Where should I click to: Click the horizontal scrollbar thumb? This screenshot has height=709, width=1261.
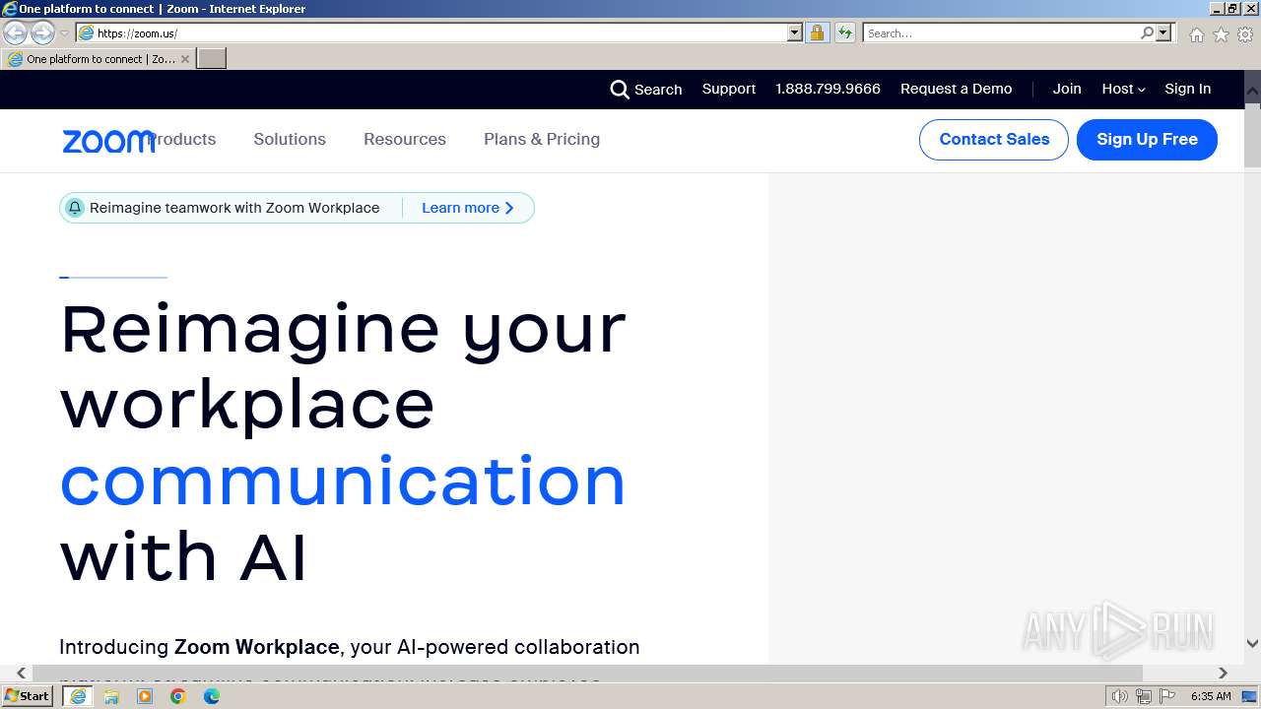pyautogui.click(x=587, y=673)
